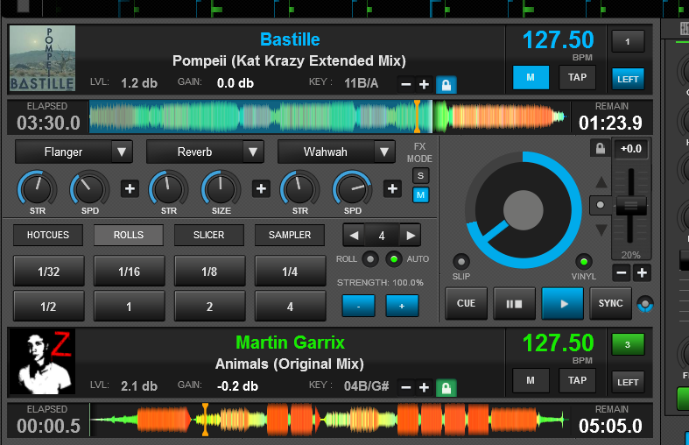Select the AUTO mode radio button

[394, 259]
